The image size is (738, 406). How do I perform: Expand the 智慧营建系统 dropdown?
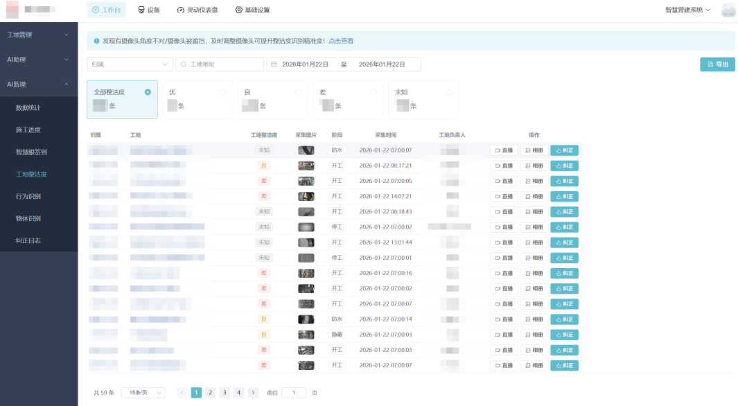(x=687, y=10)
